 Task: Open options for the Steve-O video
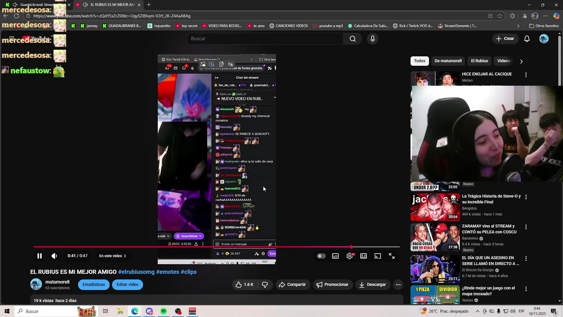[x=526, y=197]
